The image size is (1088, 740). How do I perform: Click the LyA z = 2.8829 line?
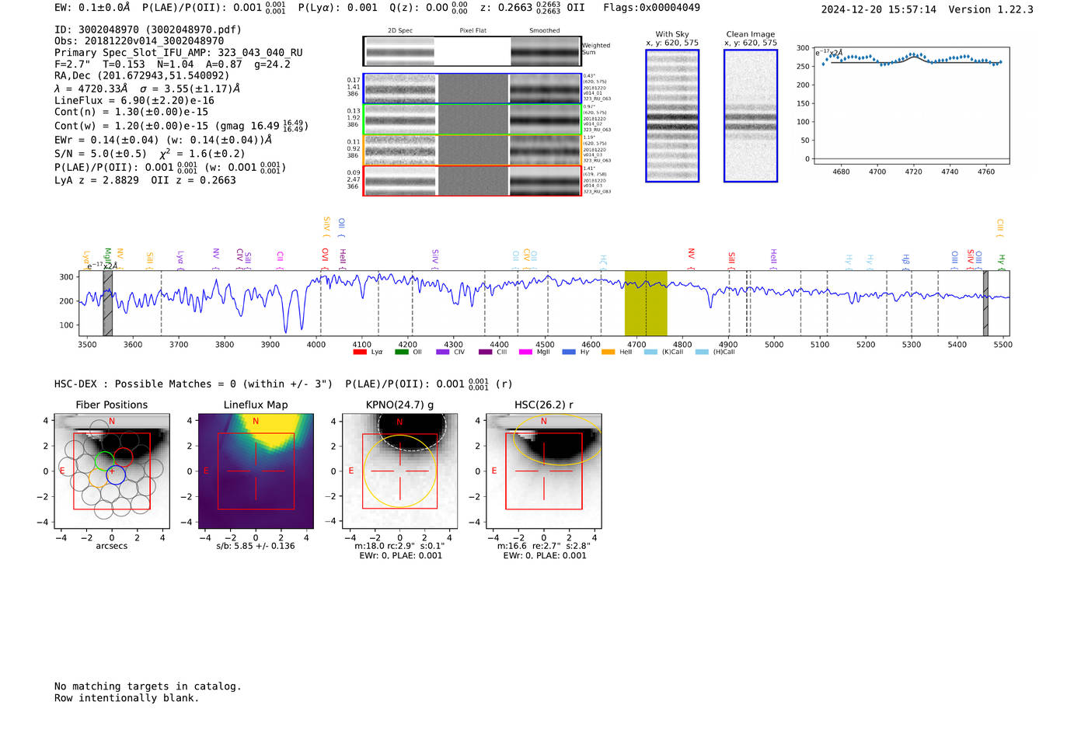[145, 180]
